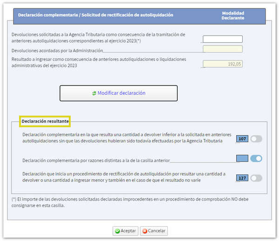Image resolution: width=279 pixels, height=241 pixels.
Task: Click the casilla 107 number badge
Action: point(242,139)
